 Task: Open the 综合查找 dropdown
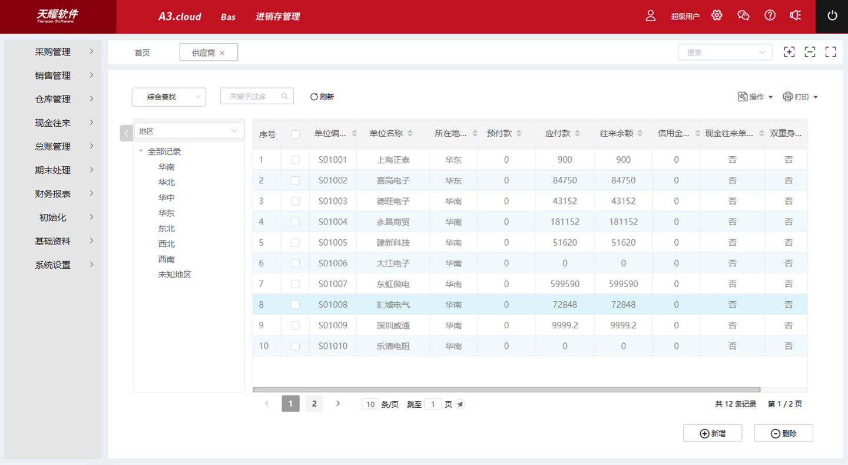click(x=169, y=97)
